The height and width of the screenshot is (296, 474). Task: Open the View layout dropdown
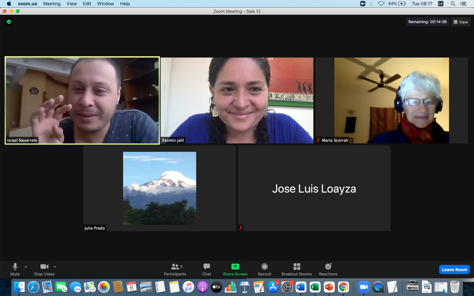click(x=461, y=22)
